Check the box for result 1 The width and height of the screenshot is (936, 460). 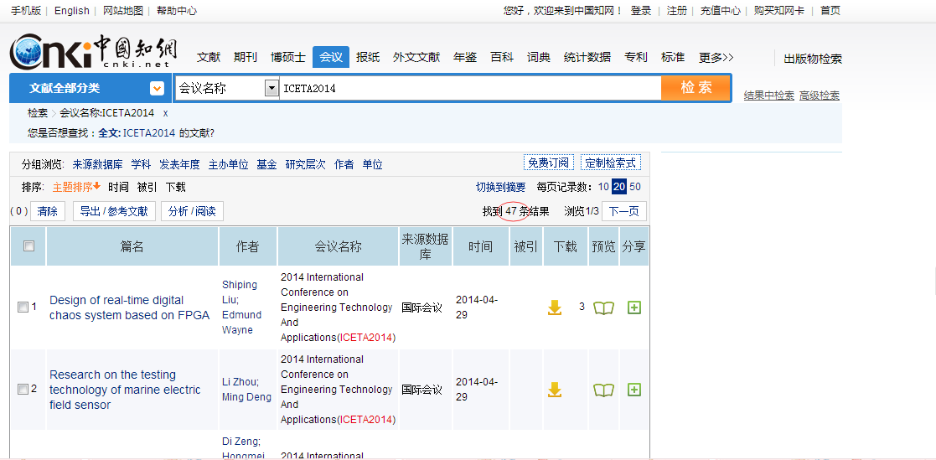23,308
